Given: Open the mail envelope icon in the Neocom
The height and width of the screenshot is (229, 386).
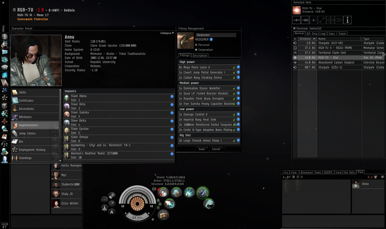Looking at the screenshot, I should point(4,52).
